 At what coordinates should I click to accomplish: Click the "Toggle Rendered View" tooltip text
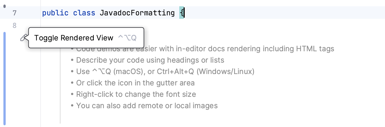[74, 38]
